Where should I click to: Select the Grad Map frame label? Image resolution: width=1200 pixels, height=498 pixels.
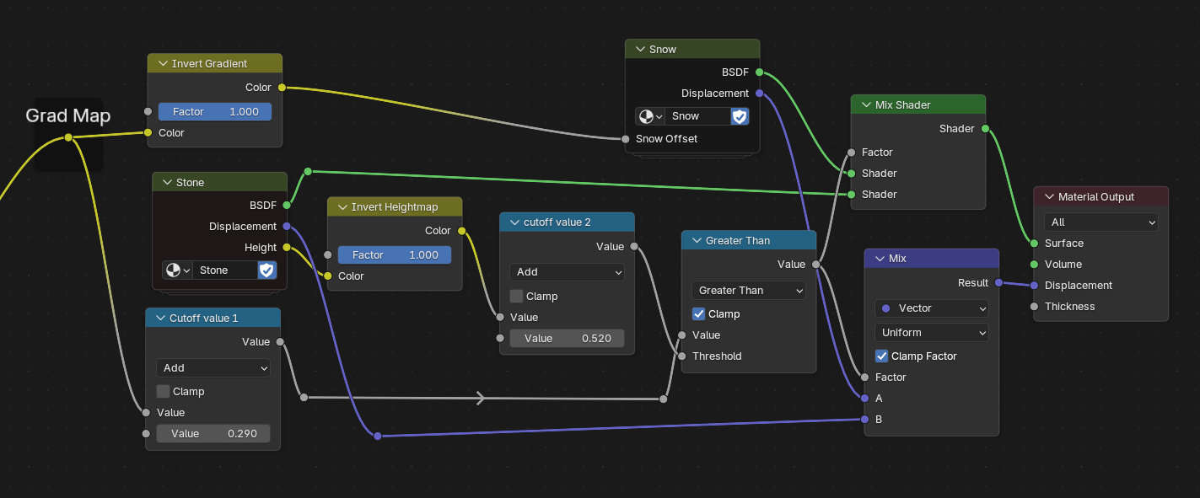pos(68,115)
